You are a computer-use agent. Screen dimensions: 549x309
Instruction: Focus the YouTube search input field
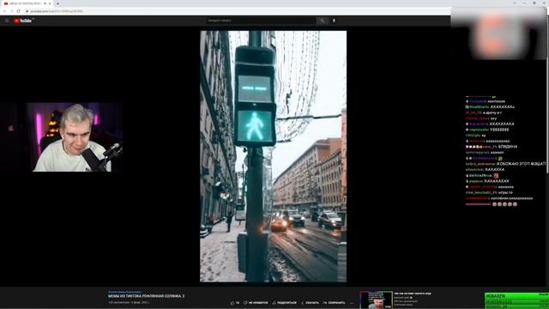(x=261, y=21)
